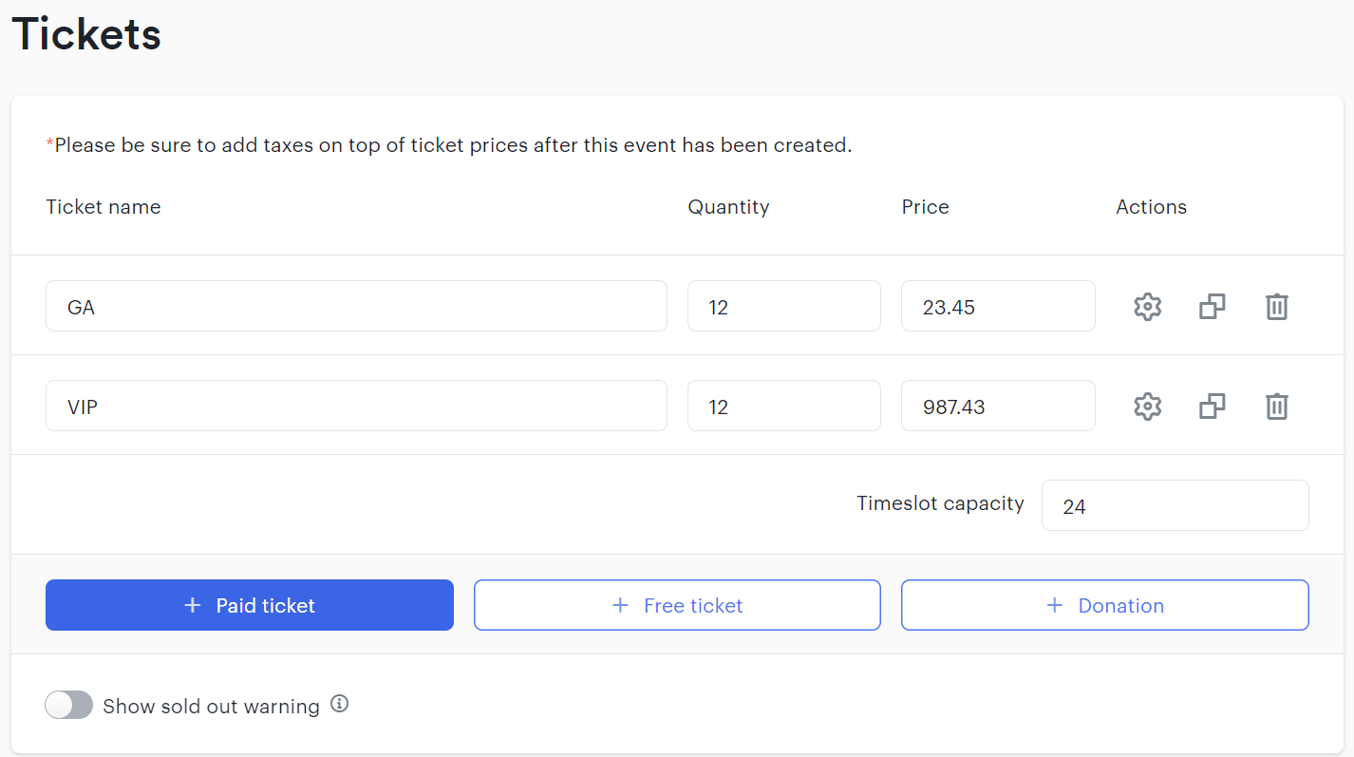Delete the GA ticket
The image size is (1354, 757).
[1277, 307]
